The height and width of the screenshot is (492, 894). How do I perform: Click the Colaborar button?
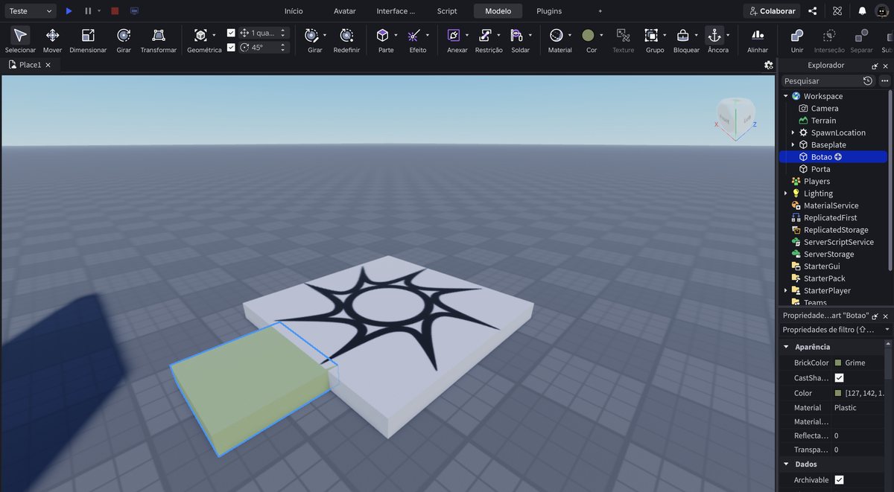pos(772,11)
